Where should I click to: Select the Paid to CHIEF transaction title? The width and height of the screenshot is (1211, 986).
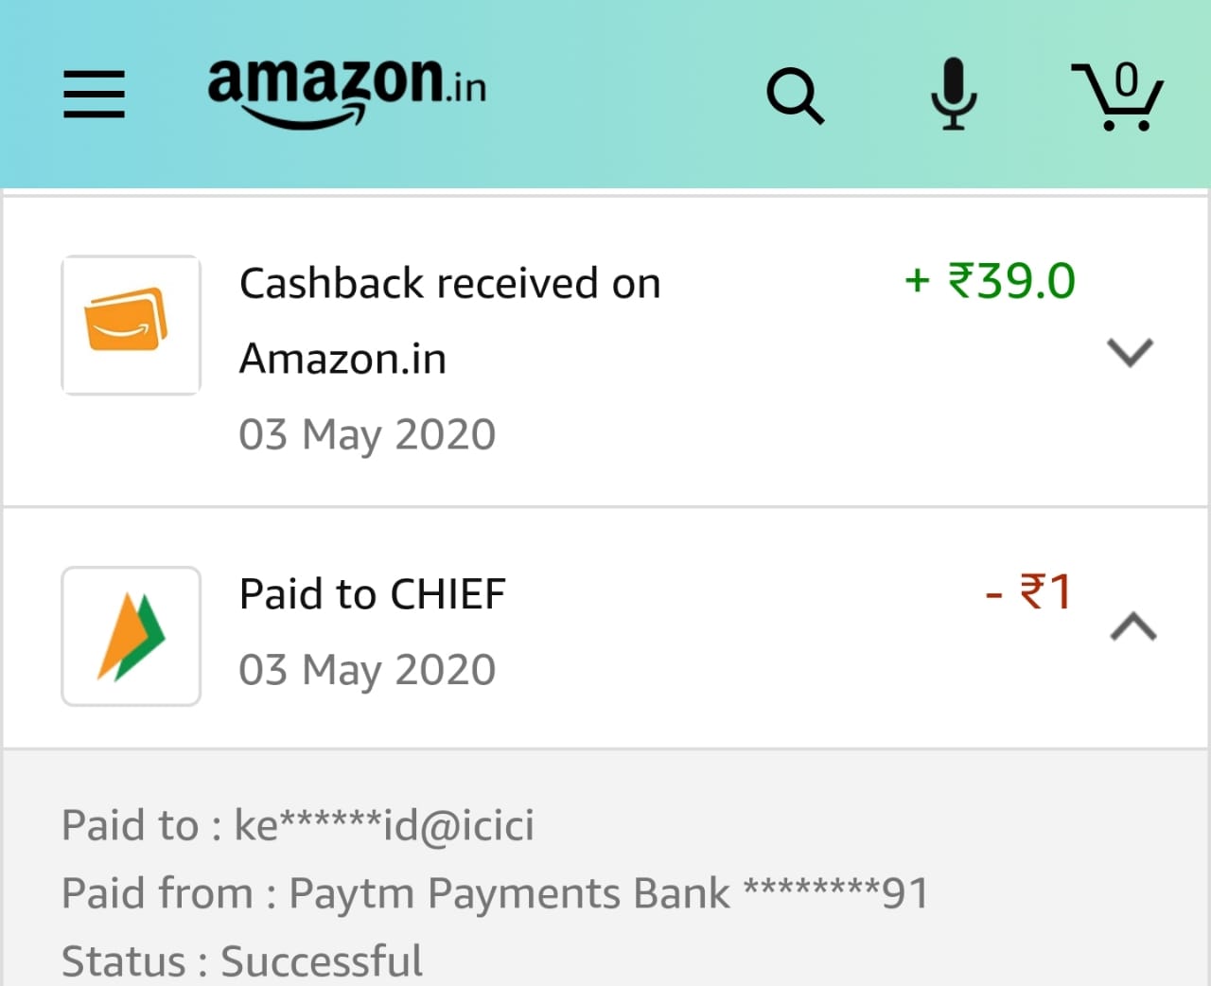pos(372,594)
